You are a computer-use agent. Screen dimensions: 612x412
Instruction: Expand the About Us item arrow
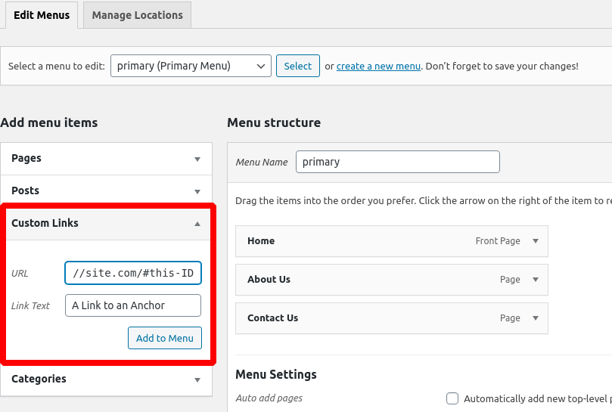coord(536,280)
